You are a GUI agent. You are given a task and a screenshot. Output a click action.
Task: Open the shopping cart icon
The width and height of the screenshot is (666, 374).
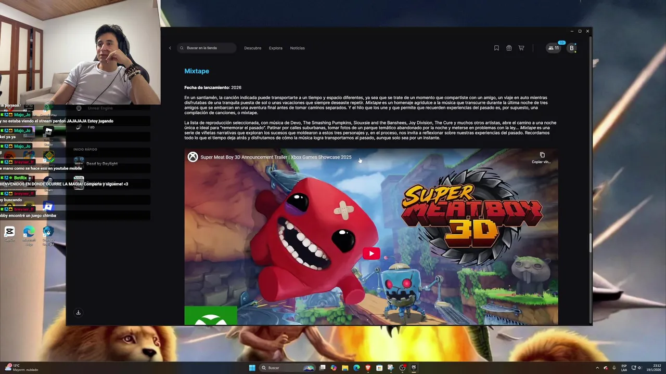coord(521,48)
